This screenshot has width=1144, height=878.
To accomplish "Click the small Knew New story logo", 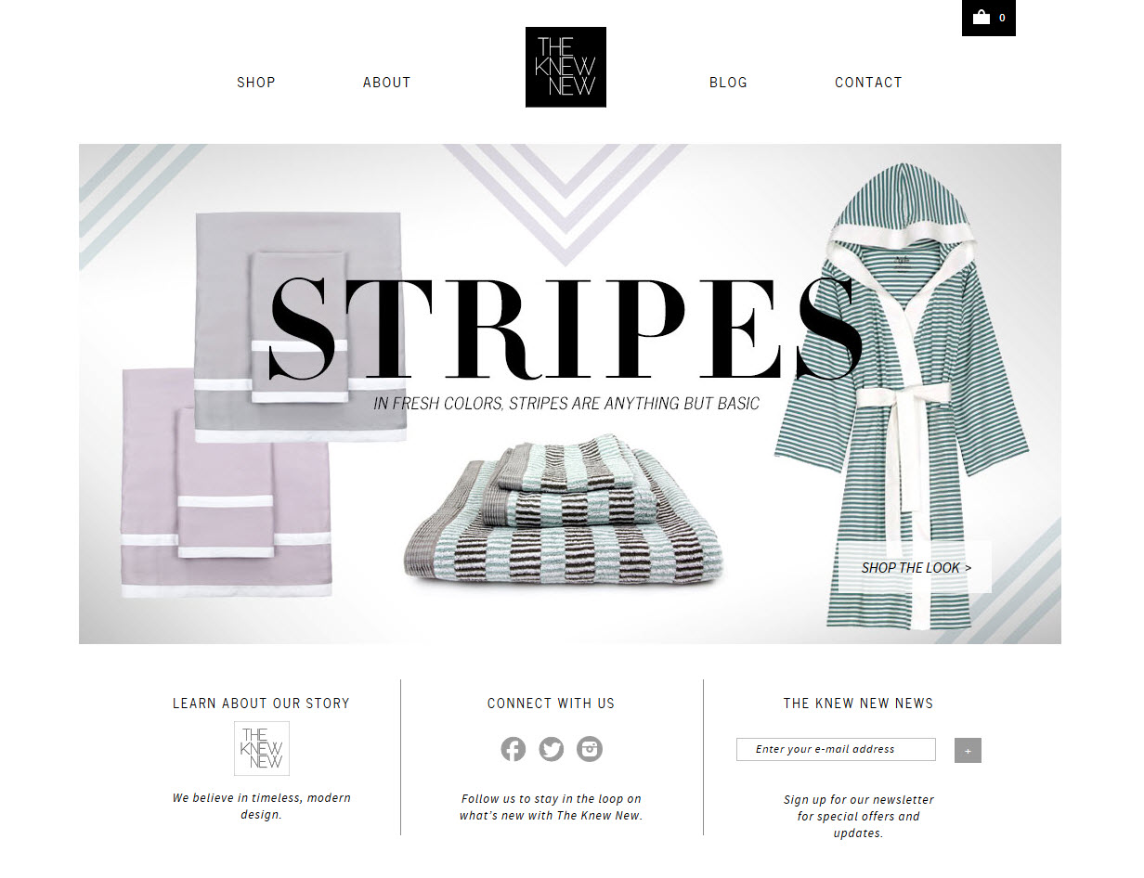I will tap(262, 748).
